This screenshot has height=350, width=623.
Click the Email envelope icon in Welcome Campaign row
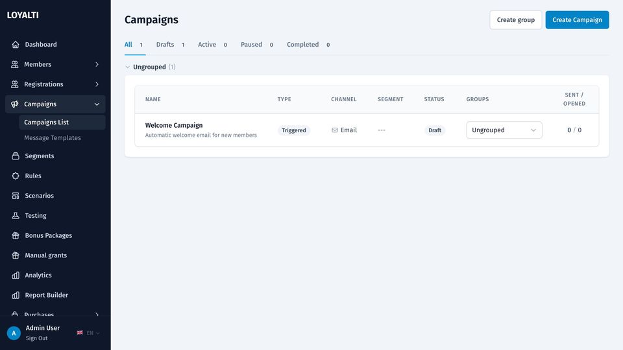click(x=335, y=130)
